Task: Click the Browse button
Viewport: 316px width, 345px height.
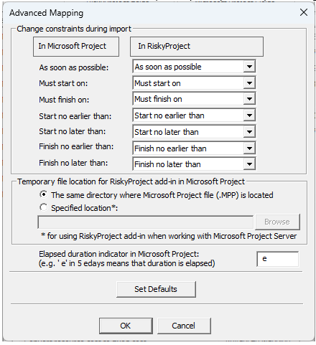Action: (277, 222)
